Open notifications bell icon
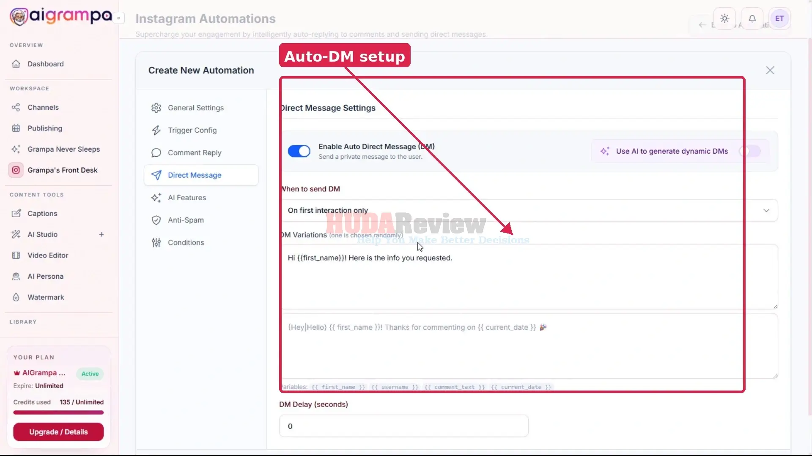This screenshot has width=812, height=456. (x=752, y=19)
